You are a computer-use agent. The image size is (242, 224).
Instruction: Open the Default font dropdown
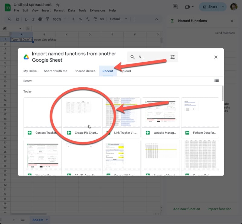118,19
